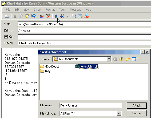Expand the Files of type dropdown
The width and height of the screenshot is (151, 118).
119,113
